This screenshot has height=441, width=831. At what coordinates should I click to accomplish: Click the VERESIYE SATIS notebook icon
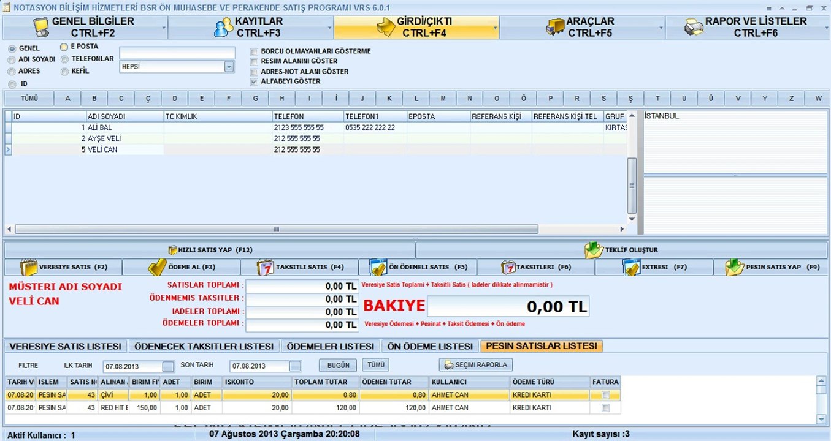tap(29, 268)
